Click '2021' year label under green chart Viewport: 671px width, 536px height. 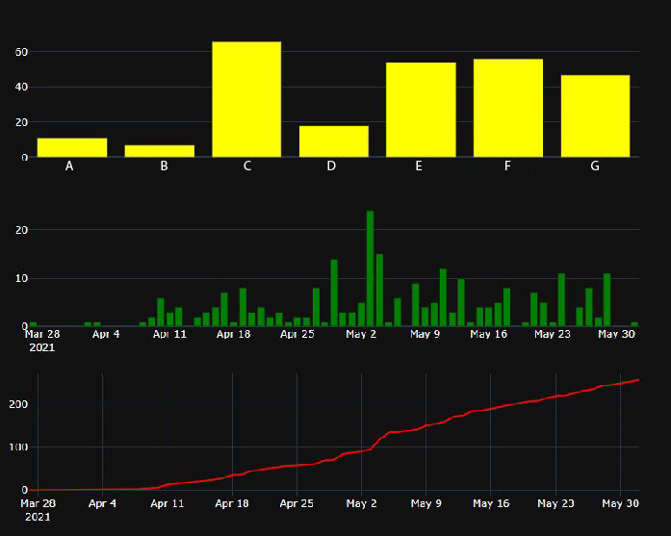pyautogui.click(x=42, y=347)
